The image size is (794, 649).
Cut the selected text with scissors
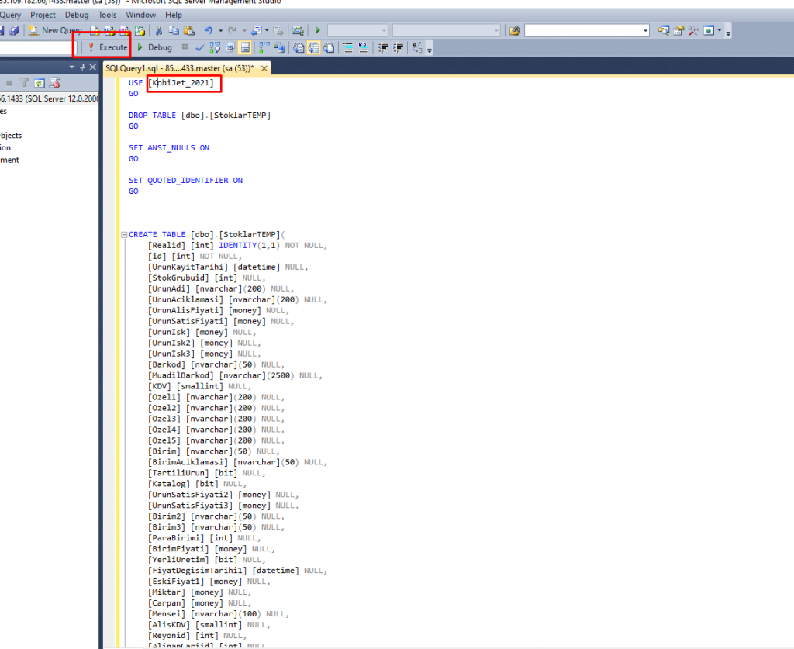pos(158,30)
